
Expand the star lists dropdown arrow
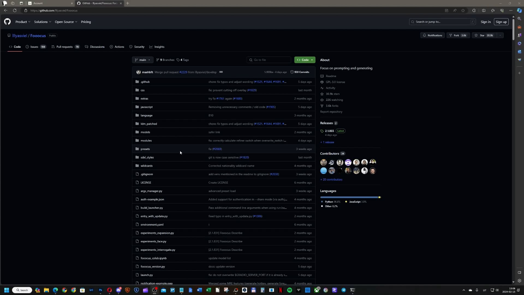pyautogui.click(x=500, y=35)
